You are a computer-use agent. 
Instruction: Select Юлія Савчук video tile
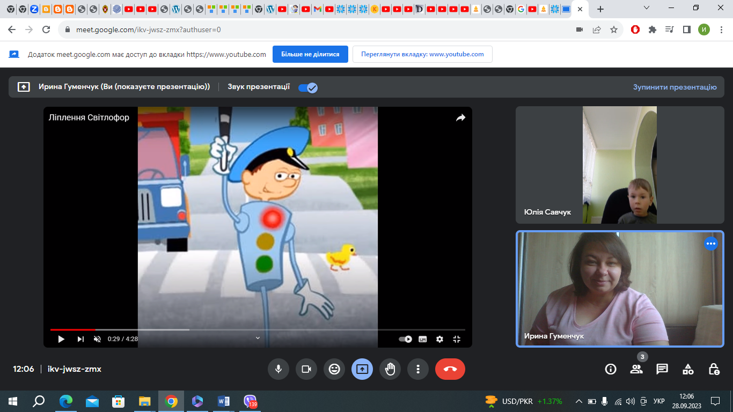(620, 165)
